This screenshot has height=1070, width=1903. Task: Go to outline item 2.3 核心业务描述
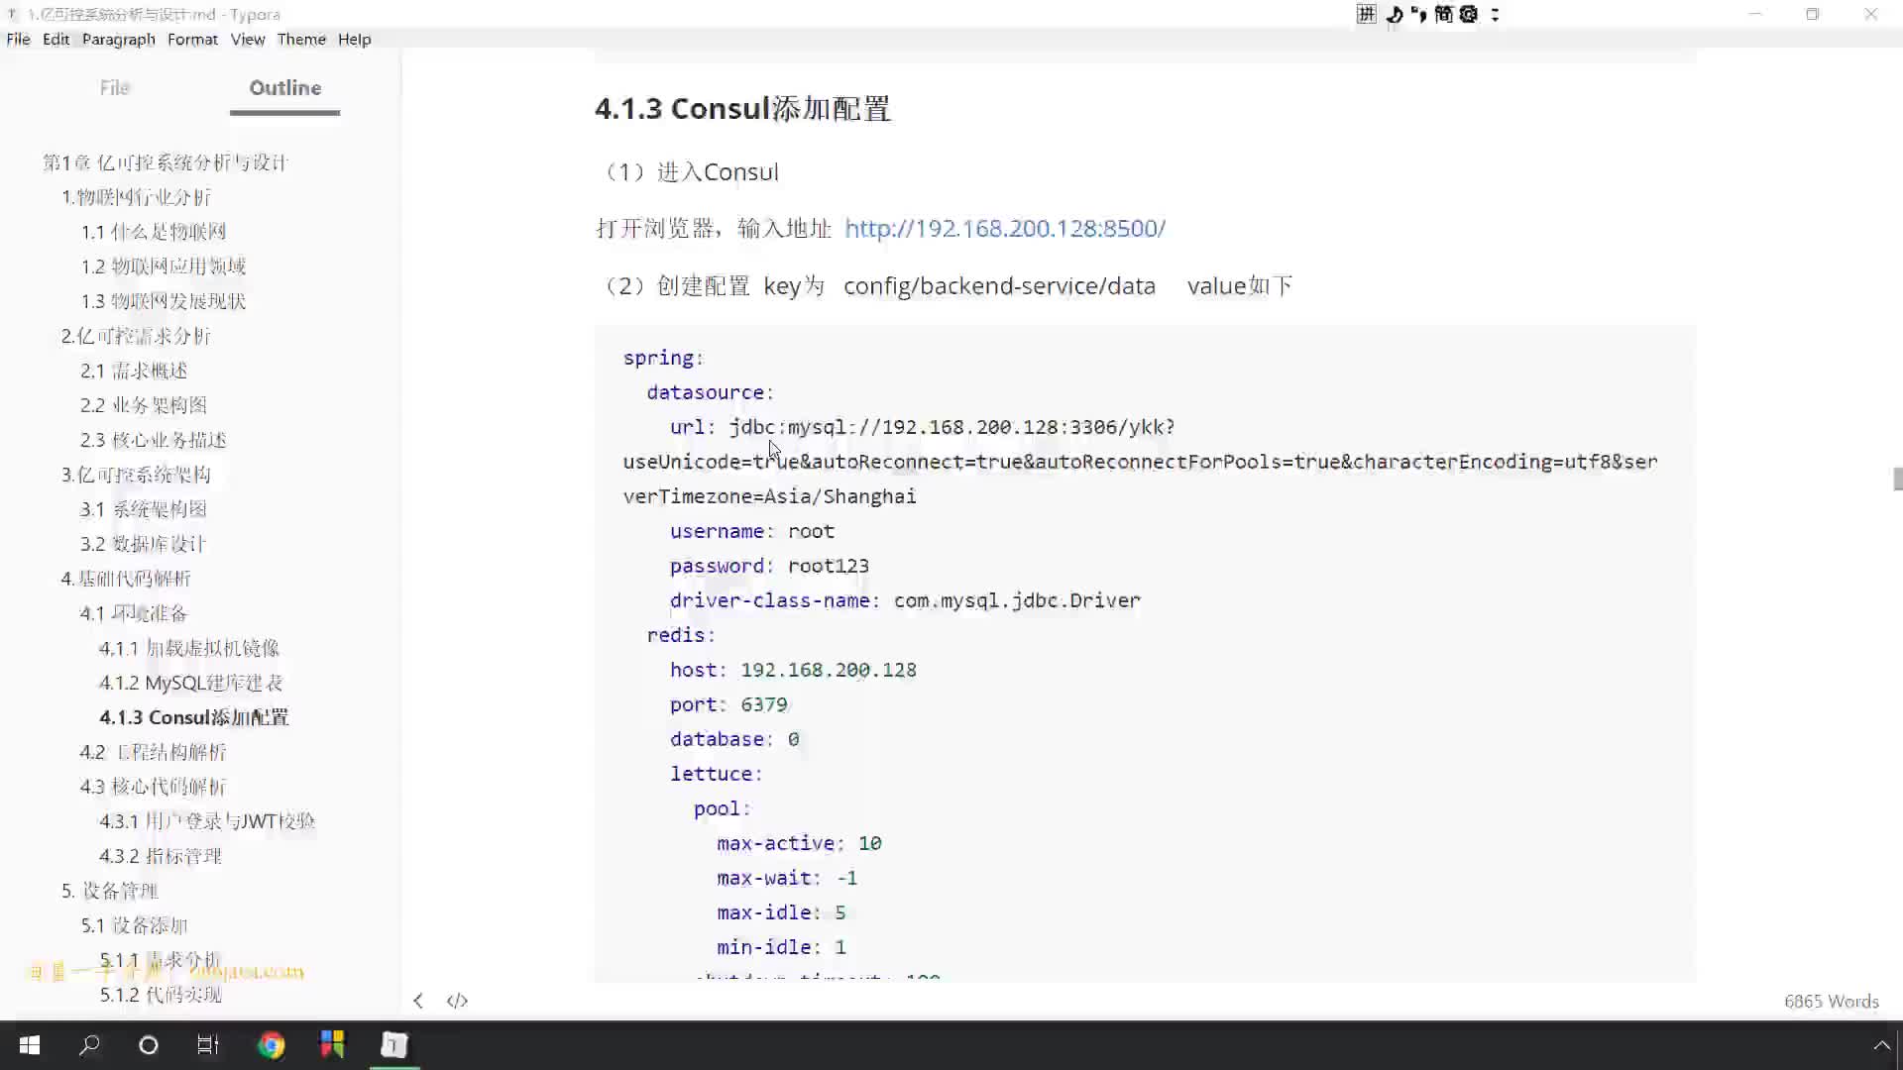(154, 440)
